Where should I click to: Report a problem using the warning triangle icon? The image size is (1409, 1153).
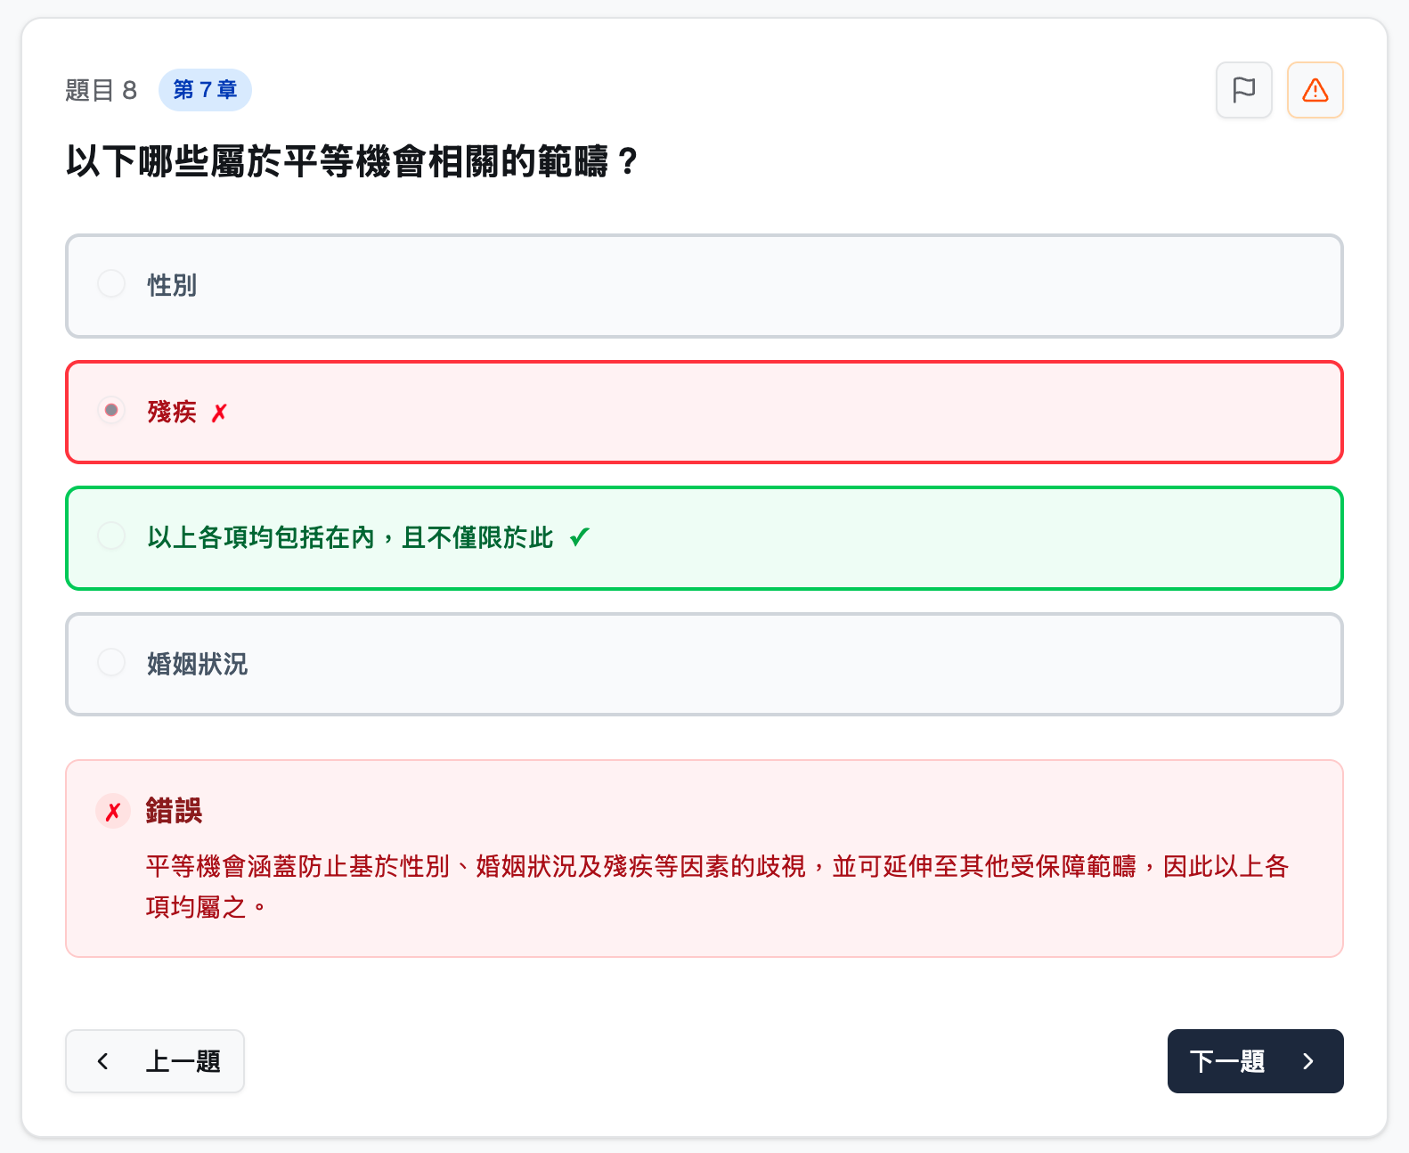click(x=1315, y=90)
